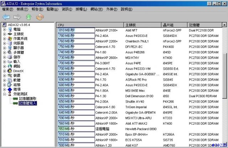Refresh the report with orange arrows icon
The height and width of the screenshot is (148, 228).
[40, 17]
